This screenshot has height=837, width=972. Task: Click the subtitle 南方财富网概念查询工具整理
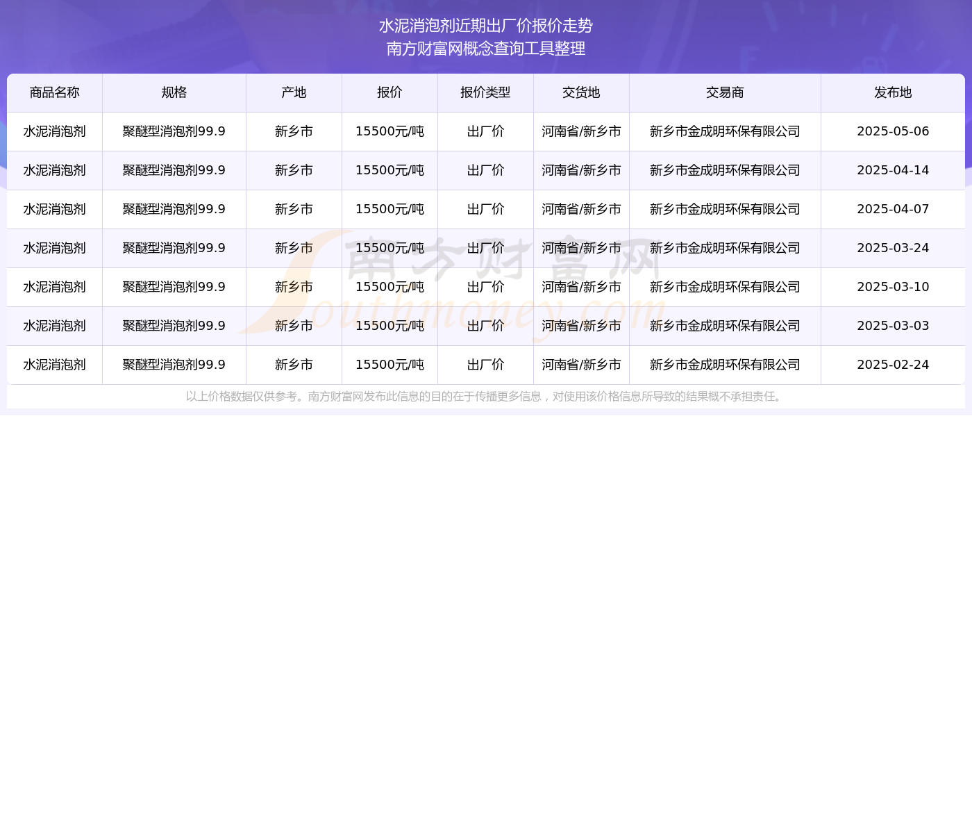486,49
